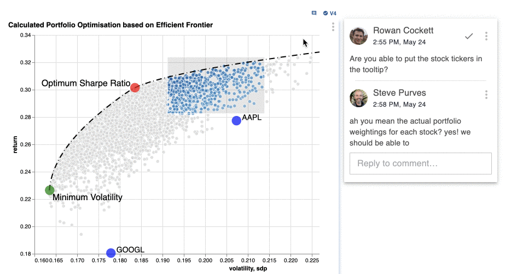
Task: Click the Rowan Cockett author name
Action: click(x=403, y=31)
